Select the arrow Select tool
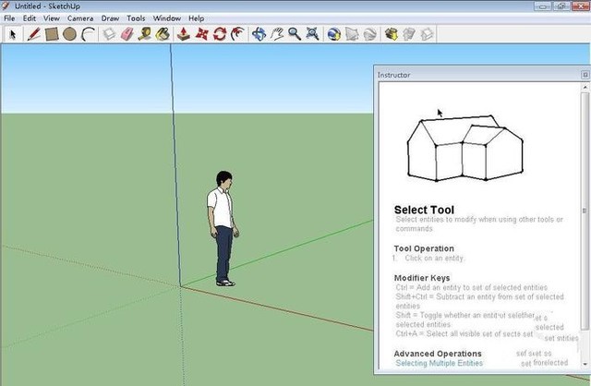Screen dimensions: 591x386 pos(13,34)
